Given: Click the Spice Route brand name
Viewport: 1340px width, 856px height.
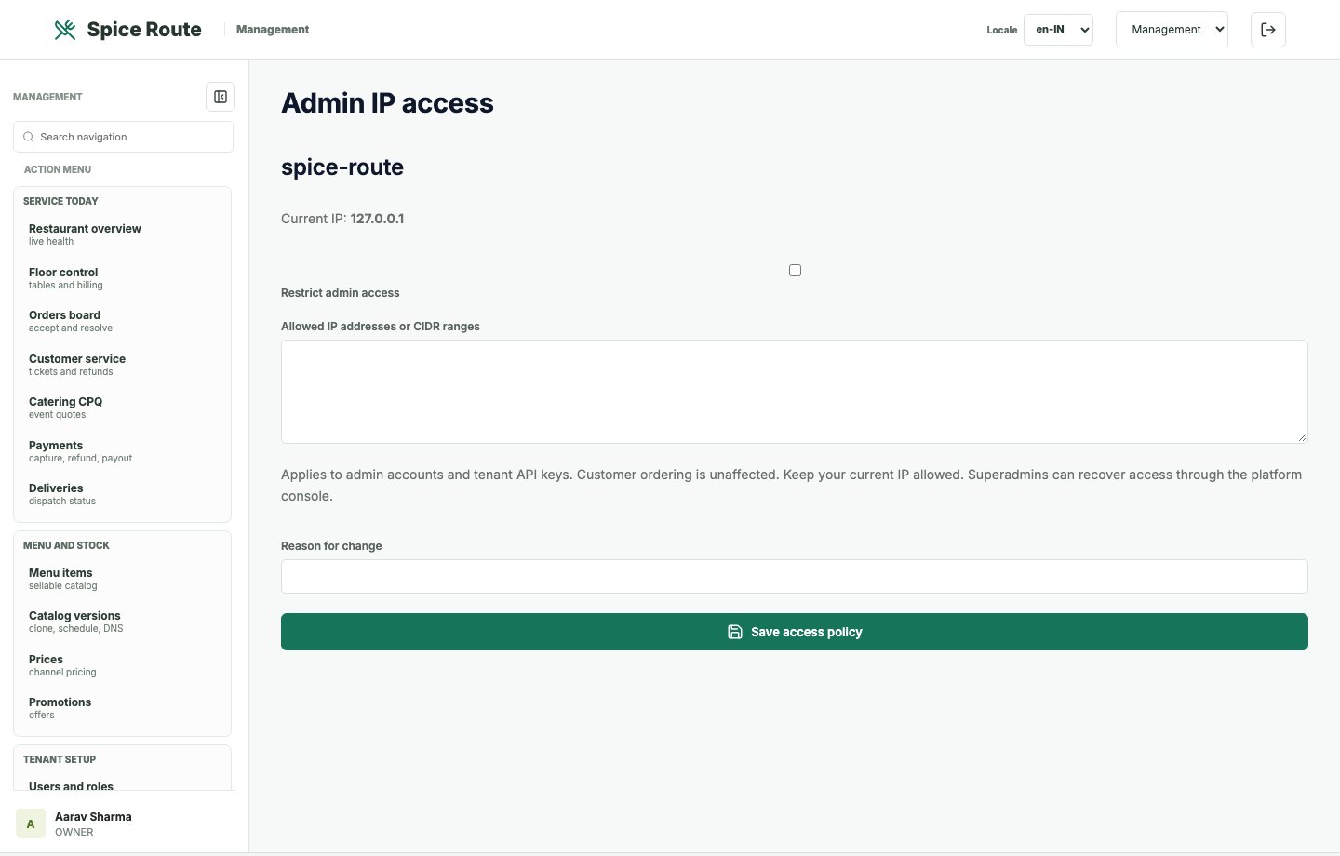Looking at the screenshot, I should click(x=144, y=30).
